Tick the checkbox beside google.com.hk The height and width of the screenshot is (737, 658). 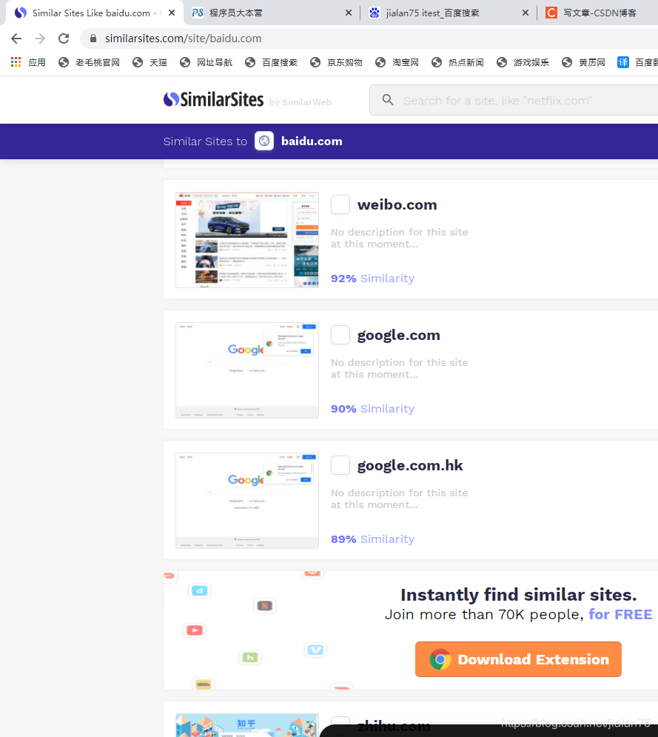click(340, 465)
